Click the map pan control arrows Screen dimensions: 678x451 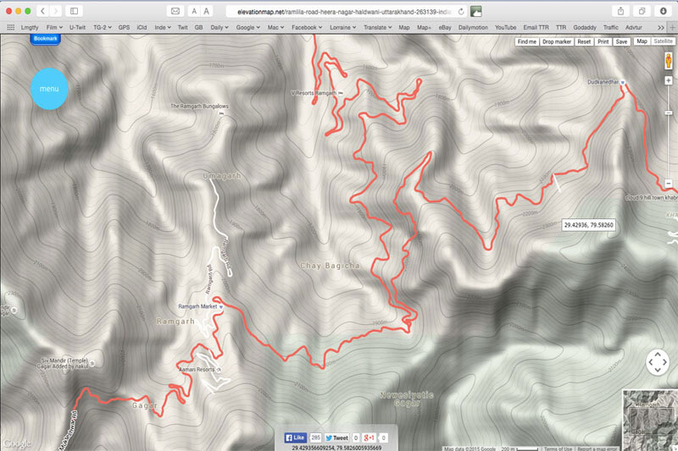point(658,362)
